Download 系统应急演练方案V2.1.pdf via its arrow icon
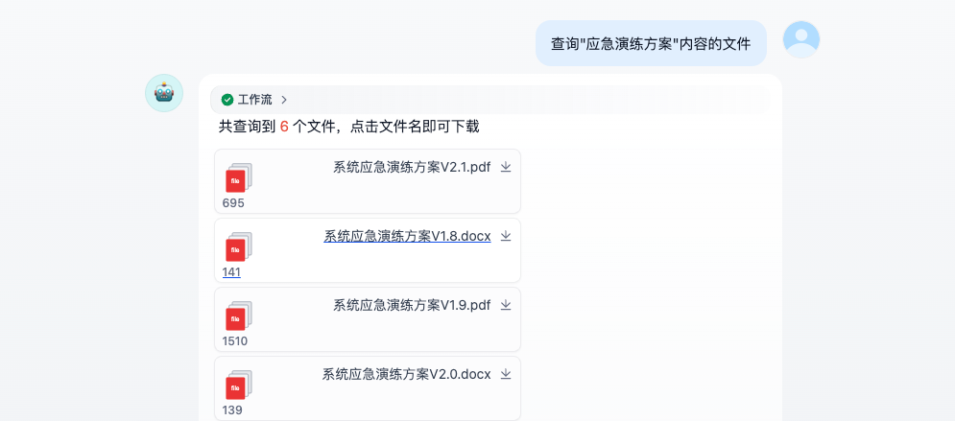This screenshot has height=421, width=955. pos(506,167)
